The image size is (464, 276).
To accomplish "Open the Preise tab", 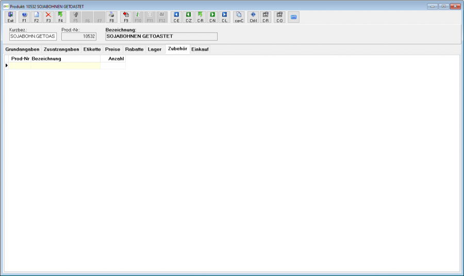I will (x=113, y=49).
